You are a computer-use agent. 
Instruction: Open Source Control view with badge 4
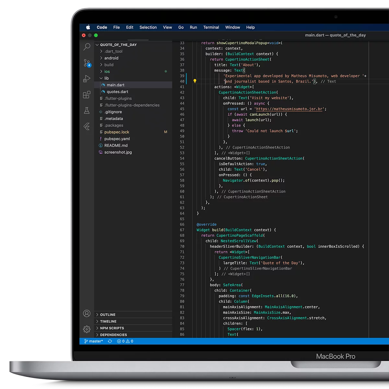(87, 63)
